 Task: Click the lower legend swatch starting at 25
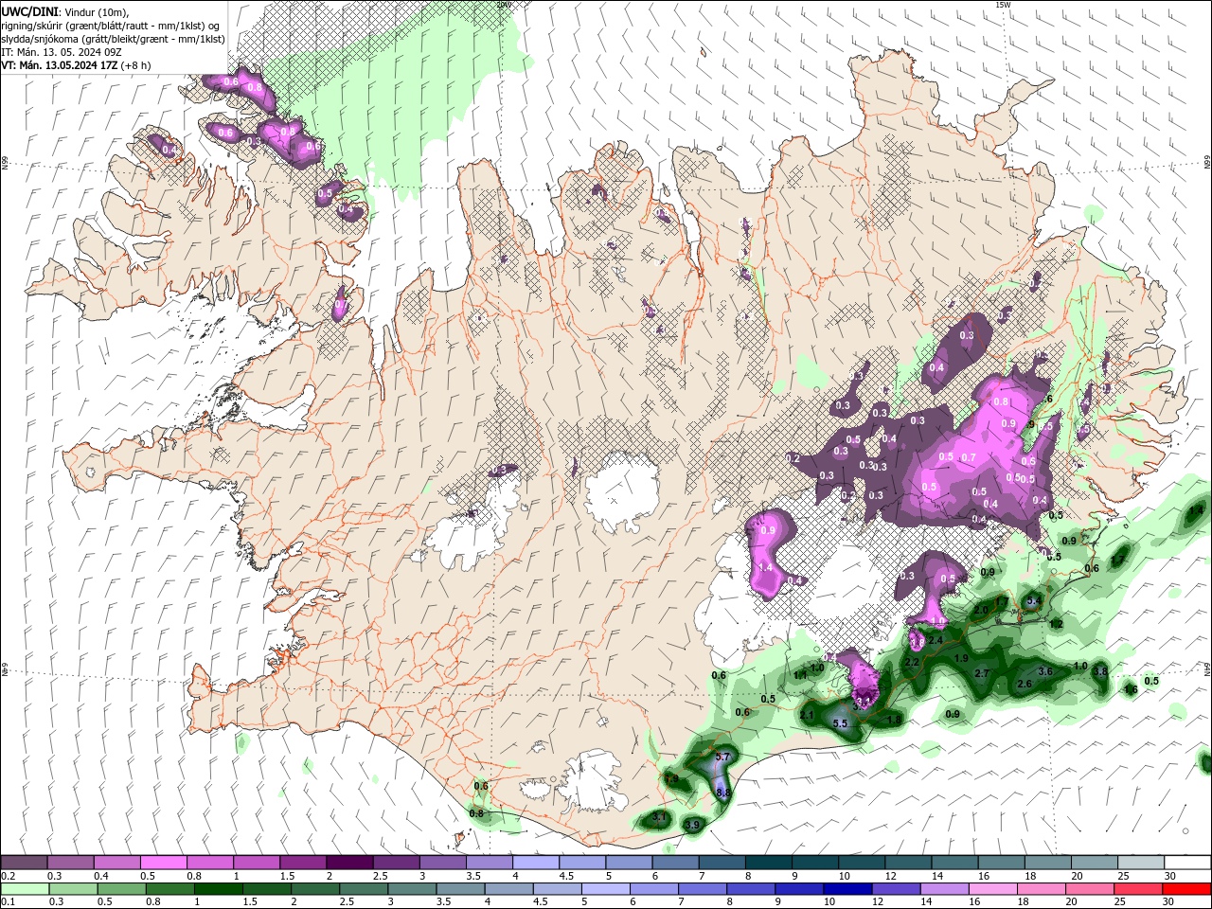pyautogui.click(x=1137, y=889)
